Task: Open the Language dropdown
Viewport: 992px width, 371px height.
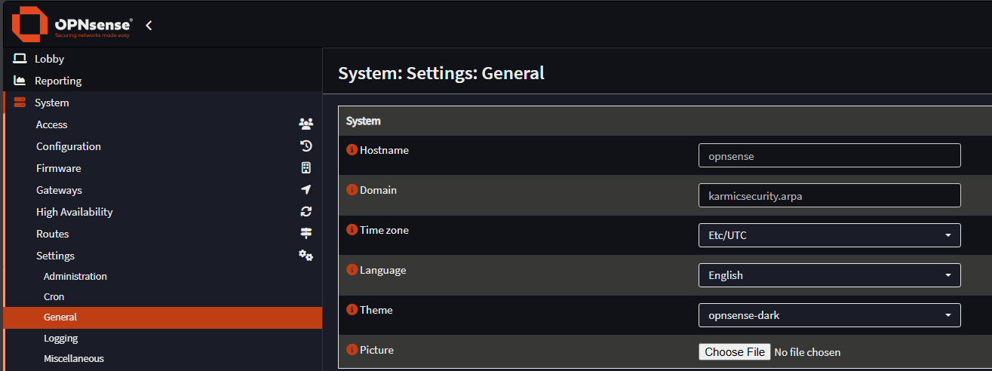Action: (830, 275)
